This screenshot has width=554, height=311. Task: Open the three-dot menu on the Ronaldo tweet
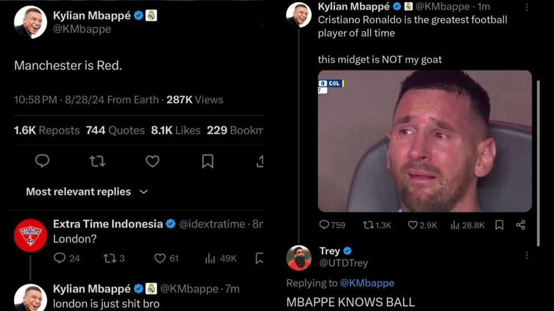[x=528, y=7]
